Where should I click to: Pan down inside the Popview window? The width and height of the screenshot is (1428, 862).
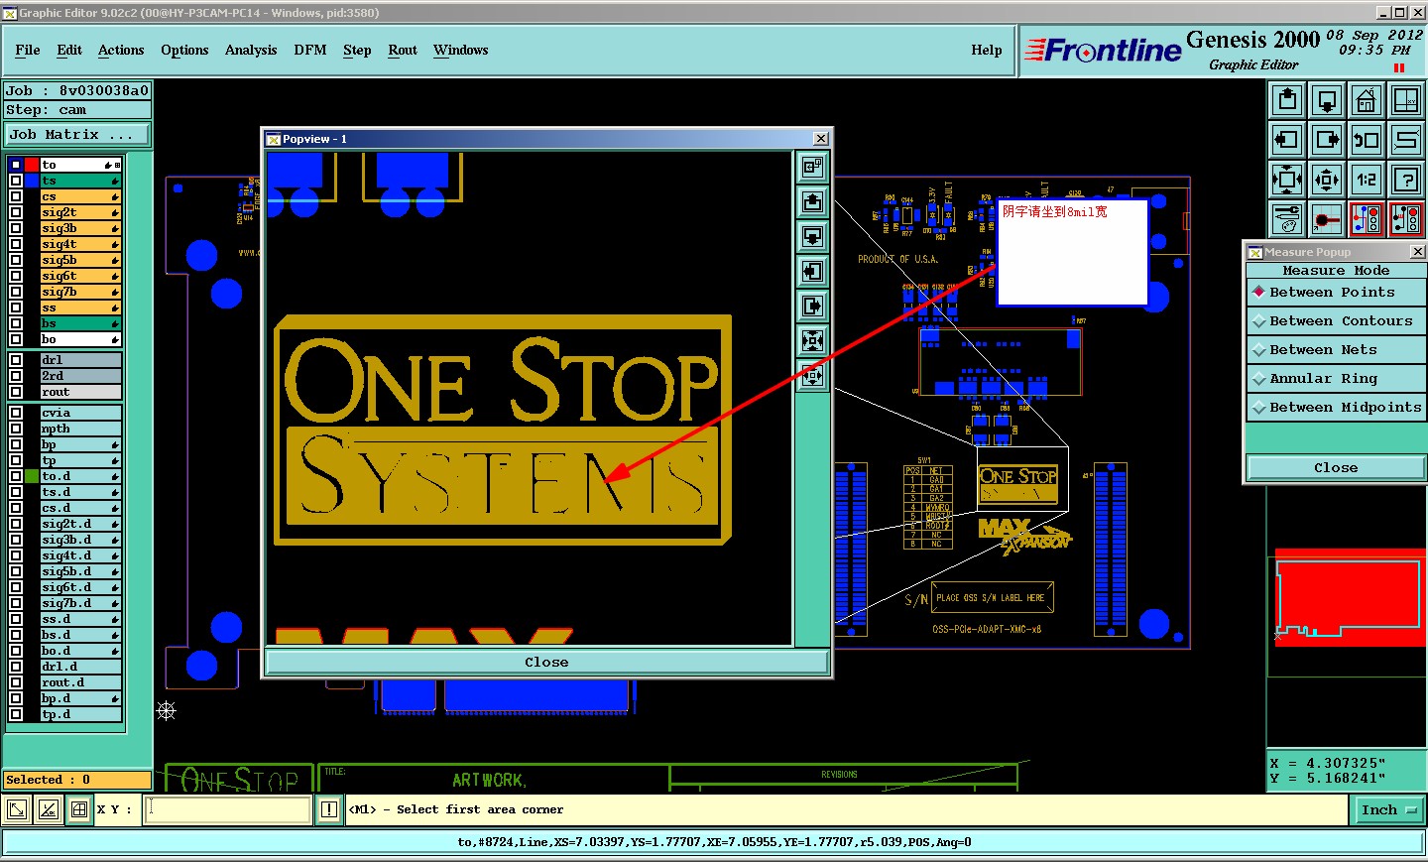[812, 237]
